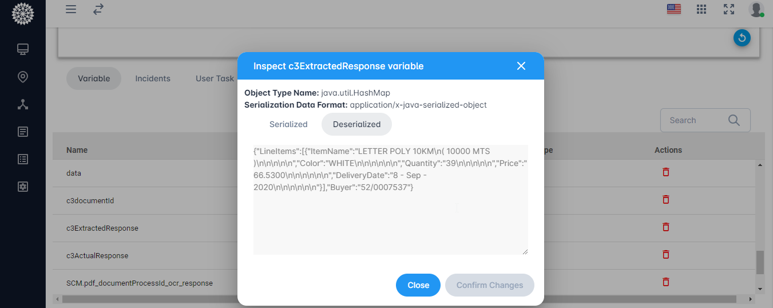This screenshot has width=773, height=308.
Task: Click the Confirm Changes button
Action: tap(490, 285)
